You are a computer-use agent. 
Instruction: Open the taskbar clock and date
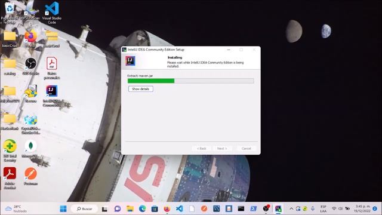click(362, 209)
